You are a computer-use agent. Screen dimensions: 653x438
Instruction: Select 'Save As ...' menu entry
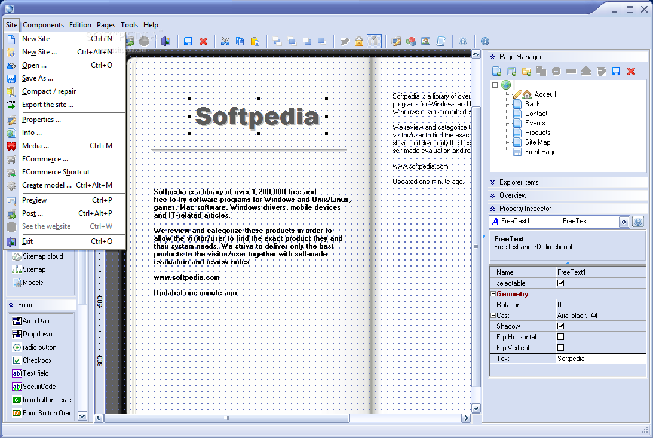pos(65,78)
